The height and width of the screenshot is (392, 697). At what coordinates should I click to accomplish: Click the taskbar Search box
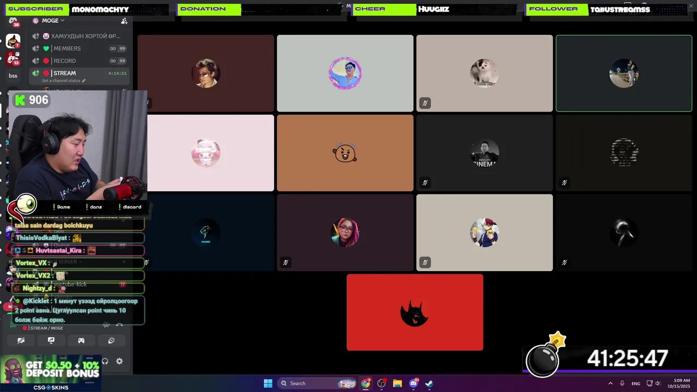click(x=318, y=383)
